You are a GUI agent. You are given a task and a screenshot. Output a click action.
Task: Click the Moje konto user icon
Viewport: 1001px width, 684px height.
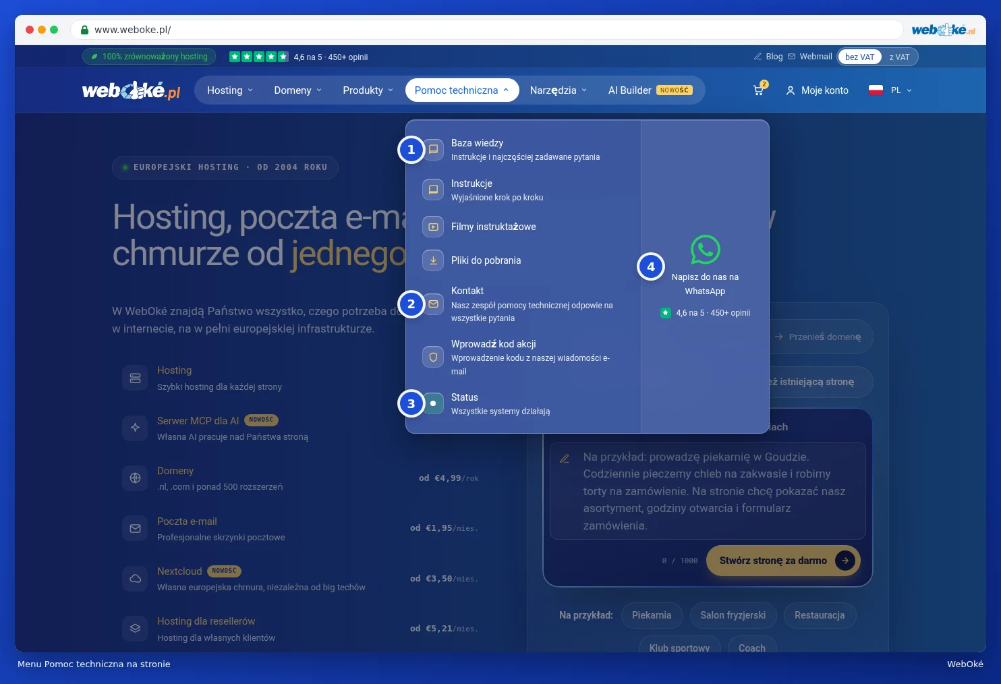point(791,90)
